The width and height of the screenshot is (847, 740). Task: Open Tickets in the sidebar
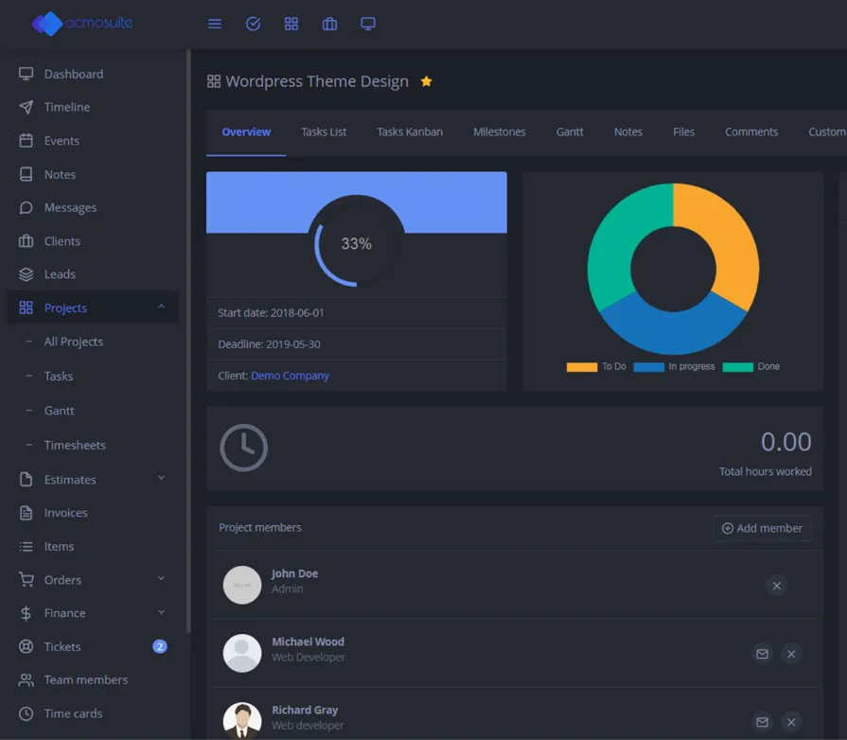(x=62, y=646)
